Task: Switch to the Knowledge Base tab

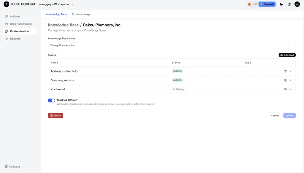Action: pyautogui.click(x=56, y=14)
